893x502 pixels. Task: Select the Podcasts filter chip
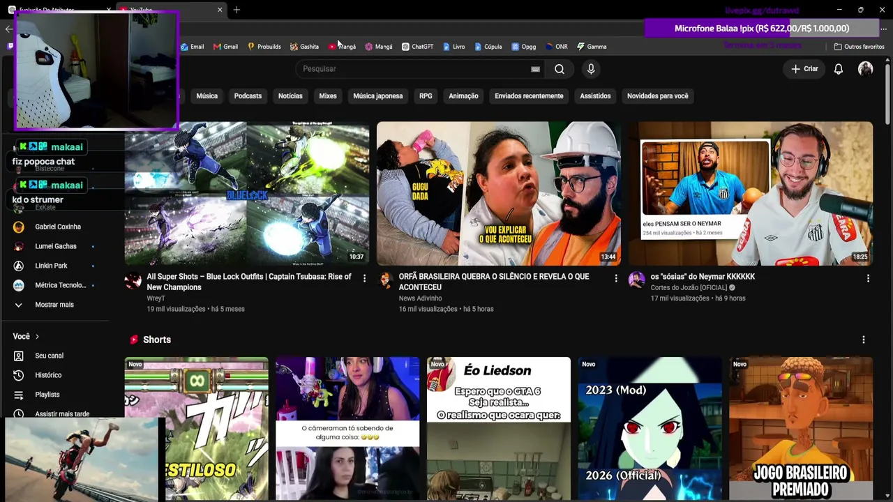(x=248, y=96)
